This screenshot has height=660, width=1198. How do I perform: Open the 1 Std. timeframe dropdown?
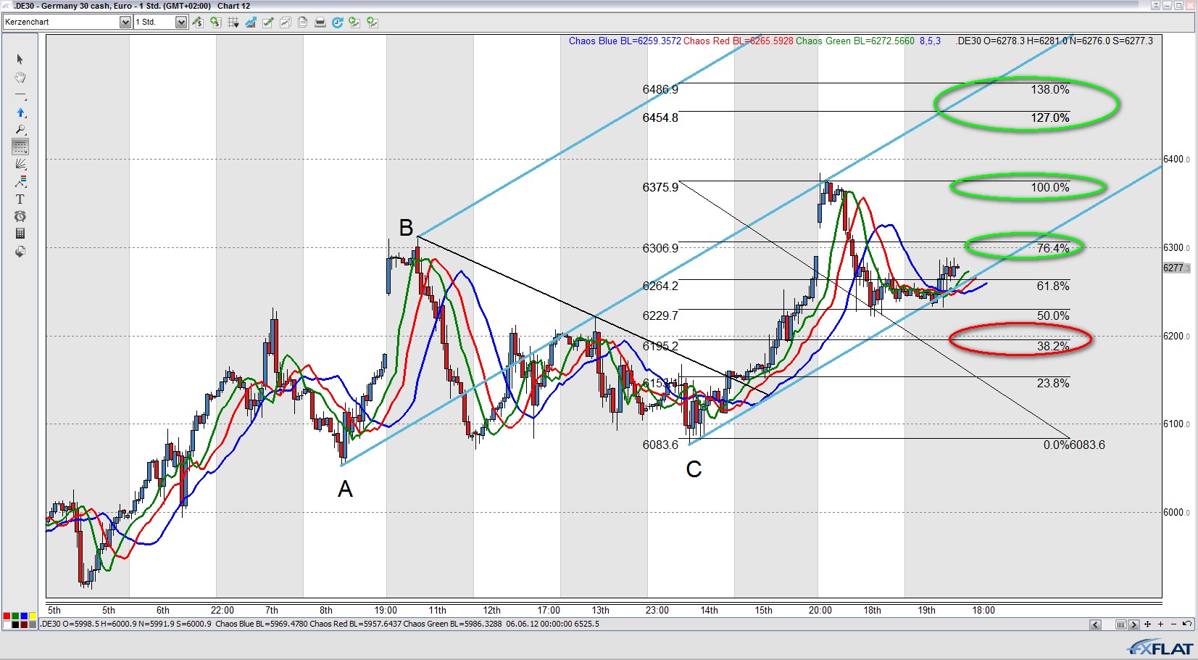click(x=181, y=22)
